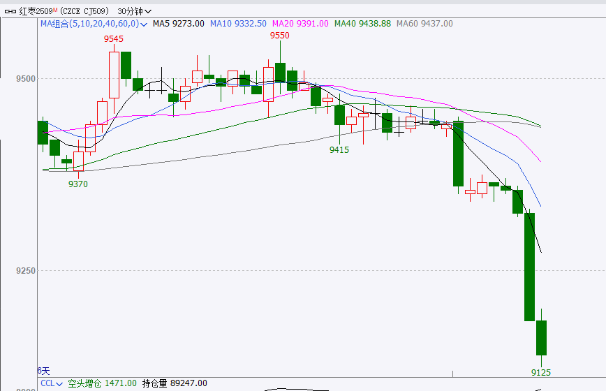Click the 9415 low price marker

pyautogui.click(x=339, y=149)
